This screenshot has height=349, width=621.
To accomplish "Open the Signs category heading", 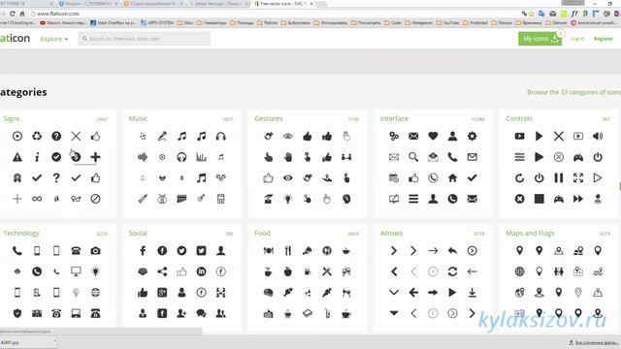I will click(x=12, y=118).
